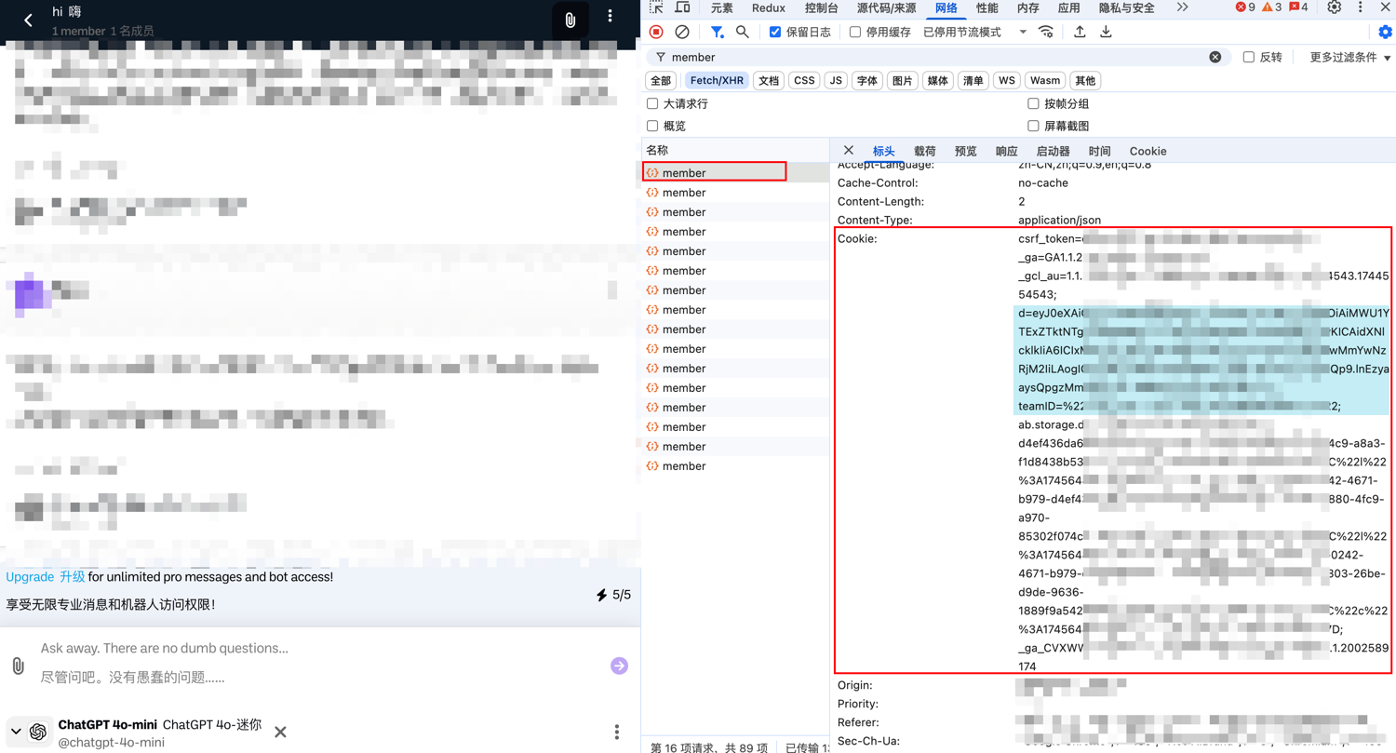
Task: Open the ChatGPT 4o-mini options menu
Action: pyautogui.click(x=616, y=732)
